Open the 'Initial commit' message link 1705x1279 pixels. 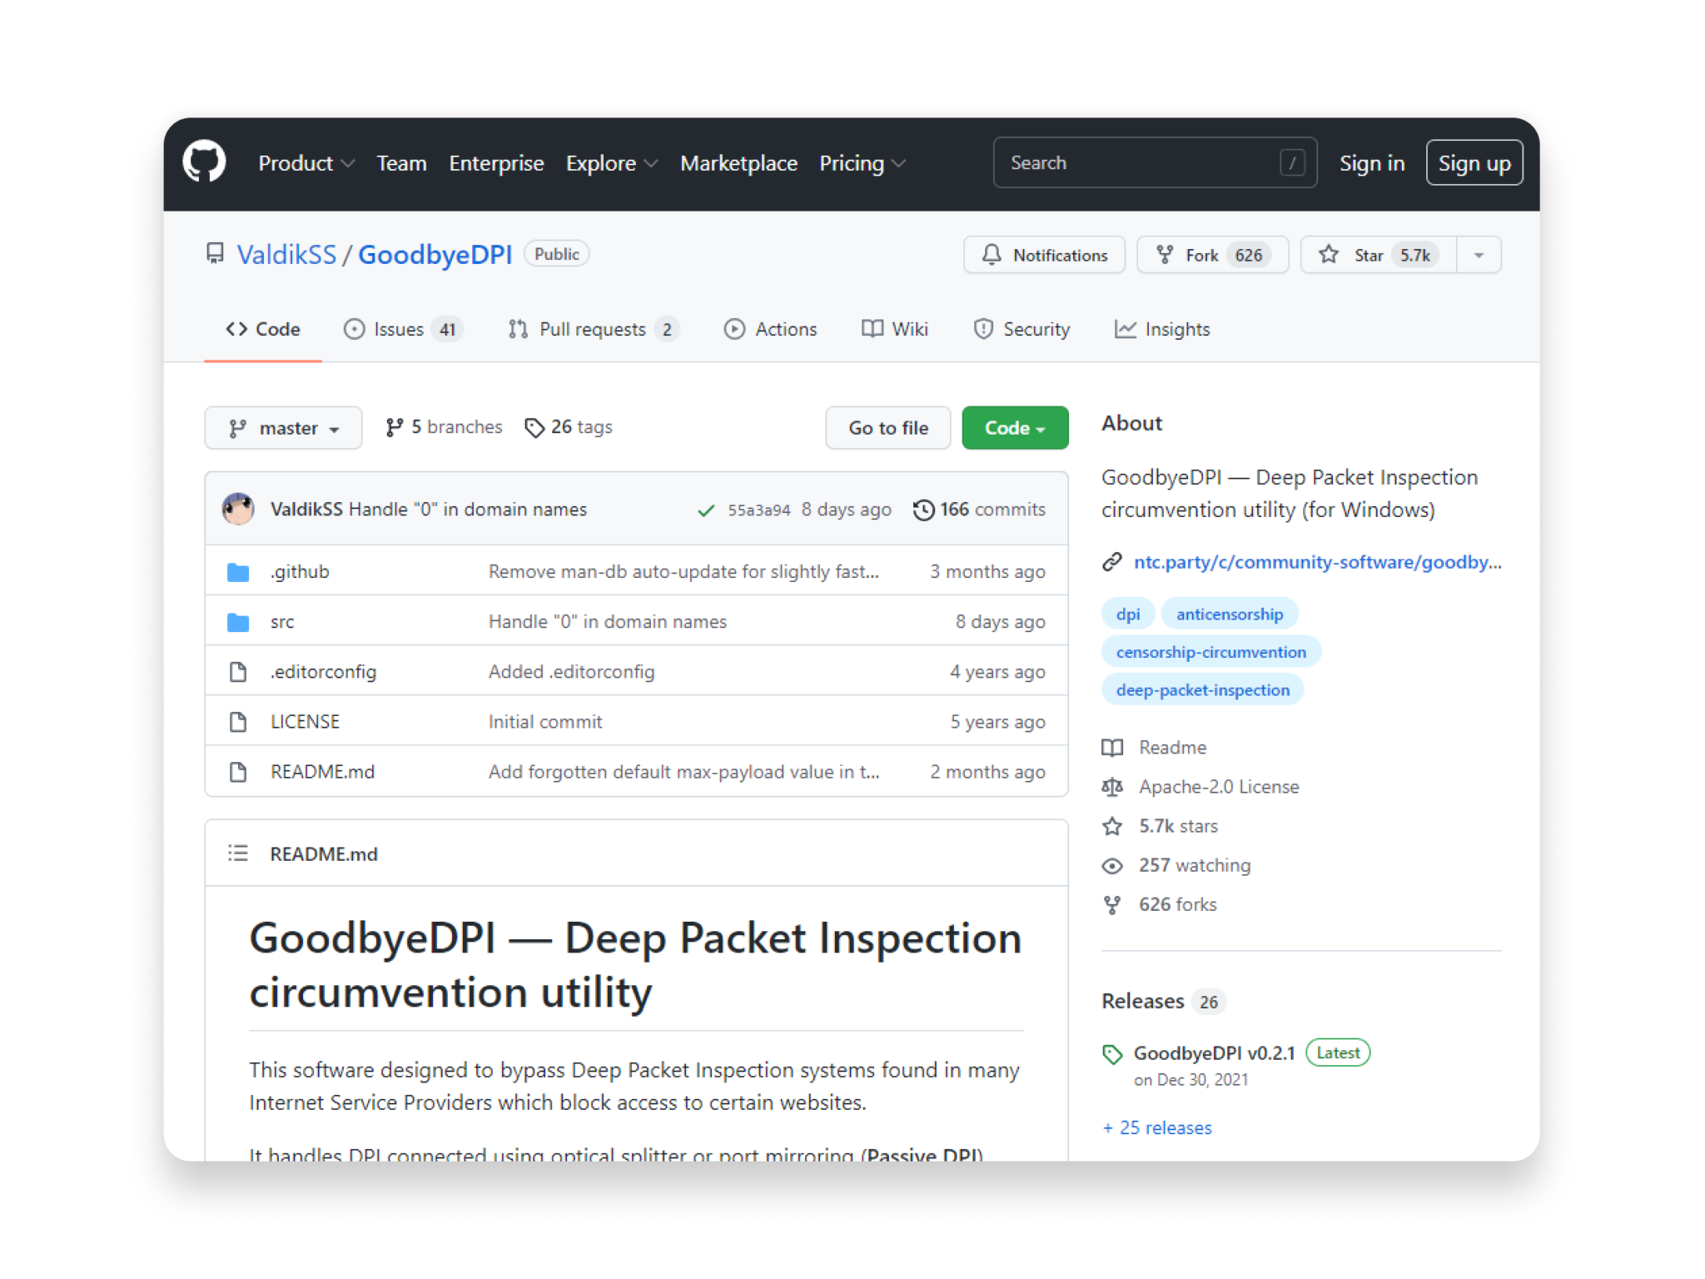pyautogui.click(x=545, y=722)
